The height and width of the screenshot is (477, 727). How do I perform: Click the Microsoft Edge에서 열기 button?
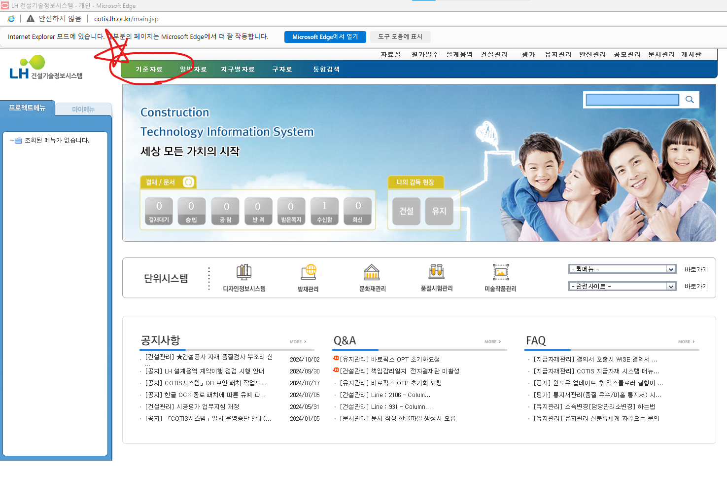(325, 37)
